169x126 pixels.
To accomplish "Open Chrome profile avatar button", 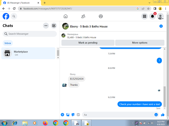I will tap(160, 9).
